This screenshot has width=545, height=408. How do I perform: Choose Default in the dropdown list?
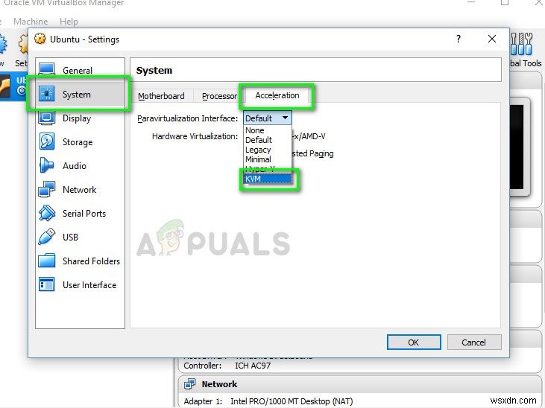tap(268, 140)
